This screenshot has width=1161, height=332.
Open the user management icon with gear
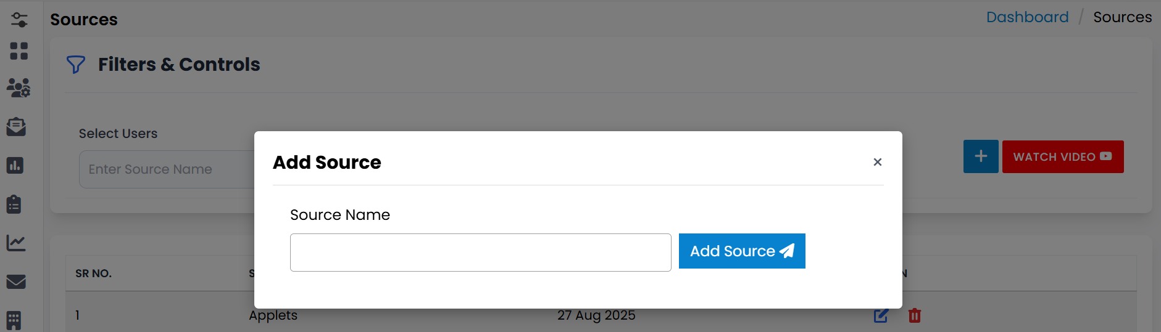click(19, 88)
